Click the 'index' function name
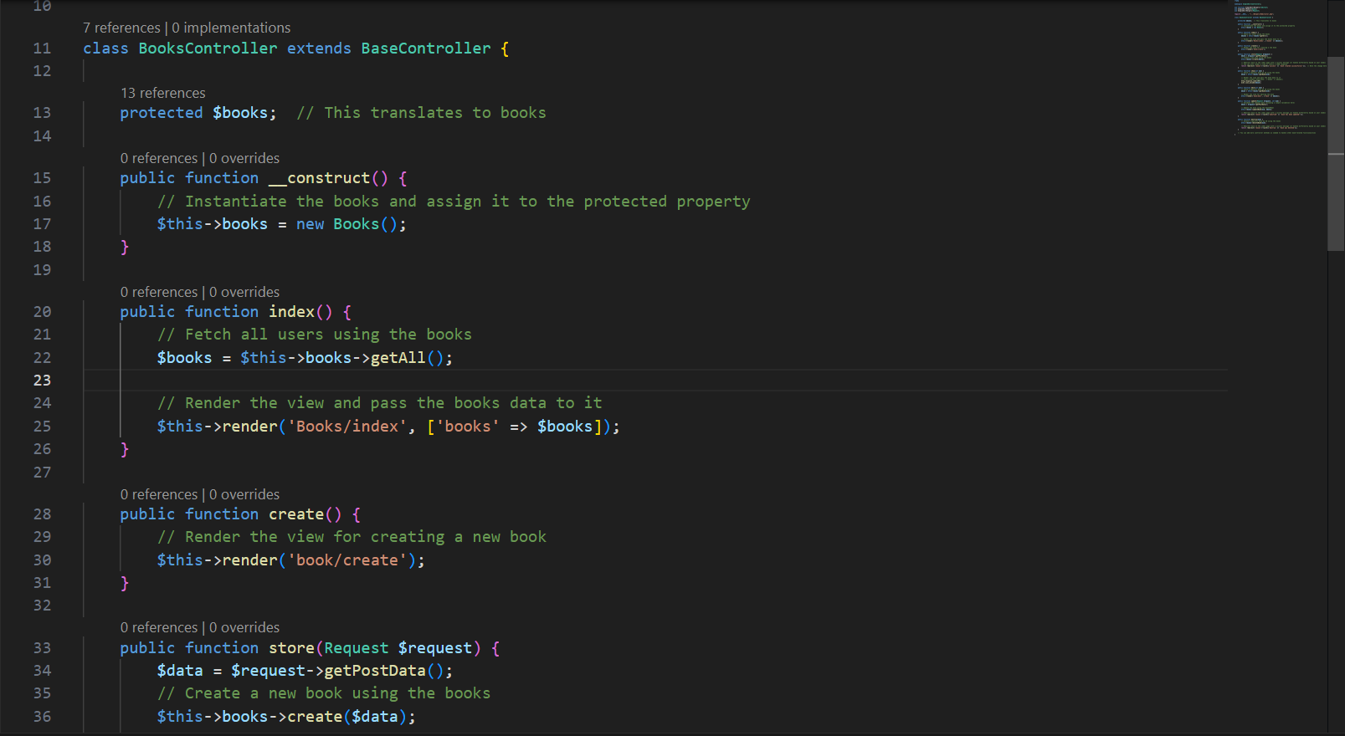Viewport: 1345px width, 736px height. tap(291, 312)
